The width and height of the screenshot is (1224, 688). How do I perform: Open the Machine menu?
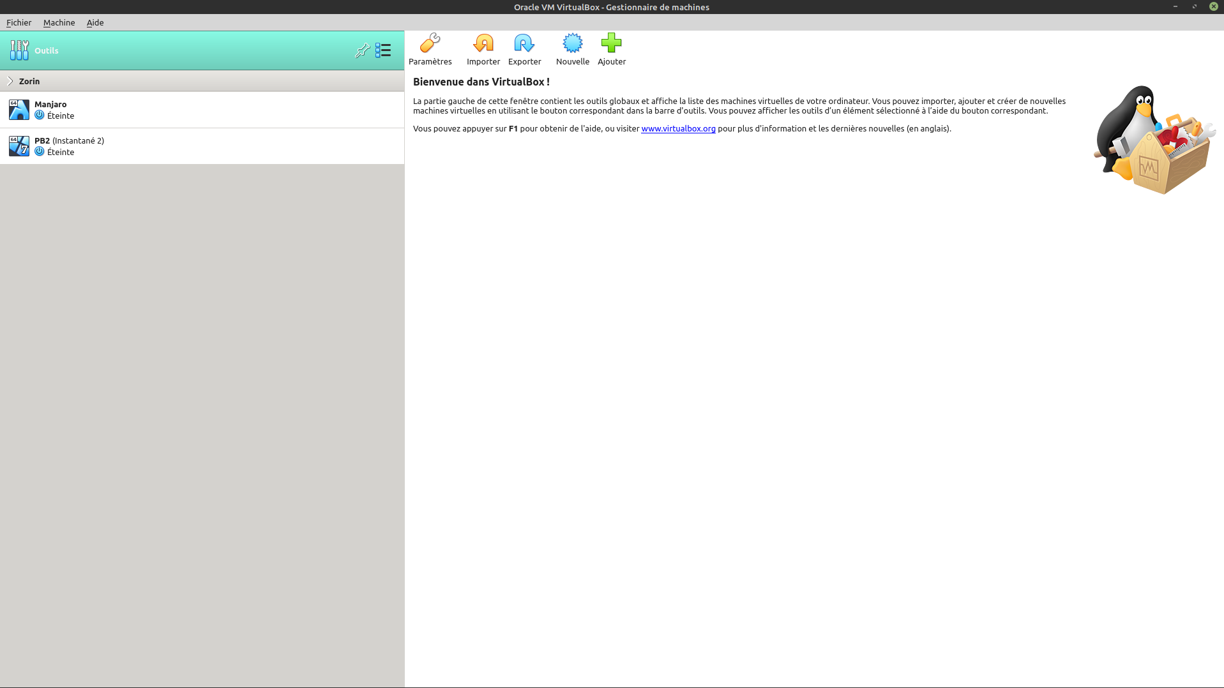(59, 22)
